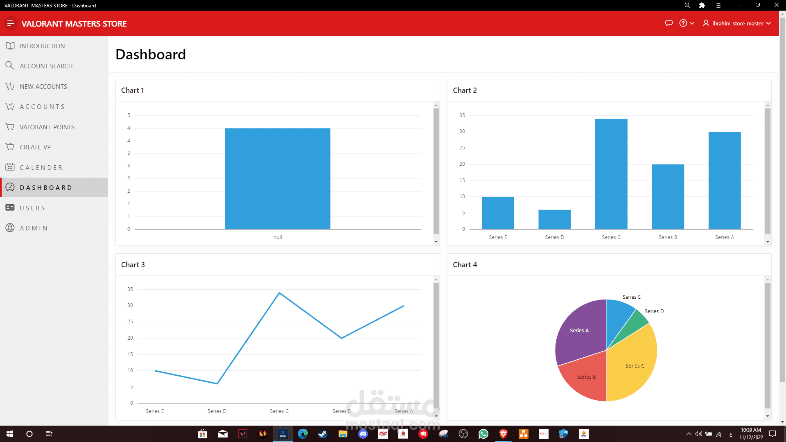Image resolution: width=786 pixels, height=442 pixels.
Task: Show hidden system tray icons
Action: (689, 434)
